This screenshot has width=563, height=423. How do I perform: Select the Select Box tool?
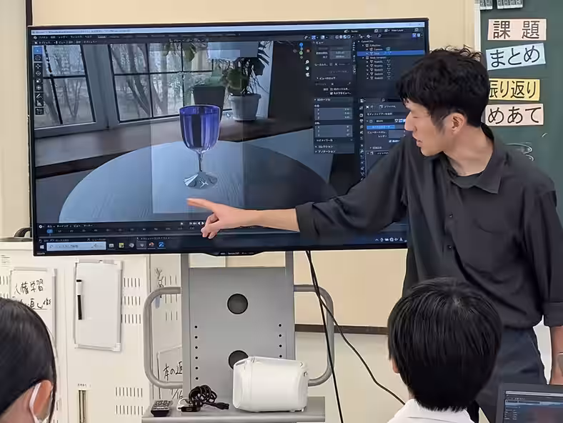click(x=38, y=51)
